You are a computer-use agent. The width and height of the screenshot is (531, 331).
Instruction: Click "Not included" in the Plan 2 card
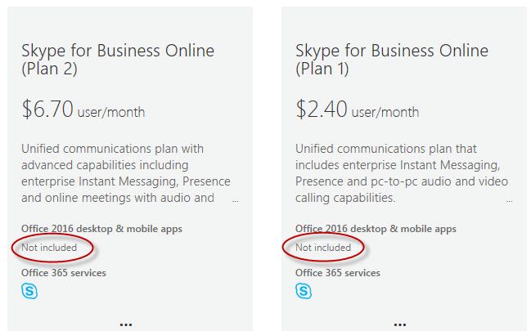coord(49,247)
